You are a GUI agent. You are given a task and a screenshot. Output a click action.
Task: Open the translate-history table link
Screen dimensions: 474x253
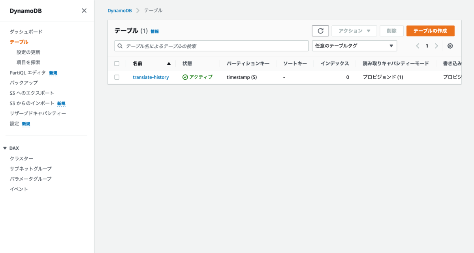point(150,77)
